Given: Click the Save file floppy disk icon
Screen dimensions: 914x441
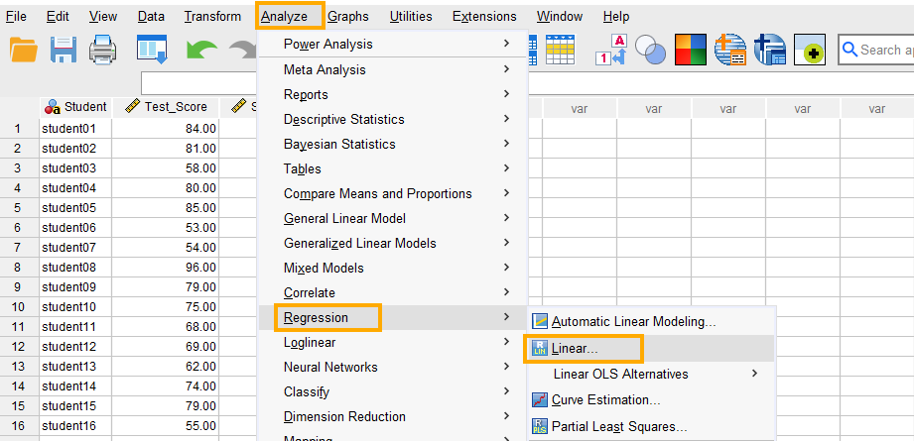Looking at the screenshot, I should [x=64, y=50].
